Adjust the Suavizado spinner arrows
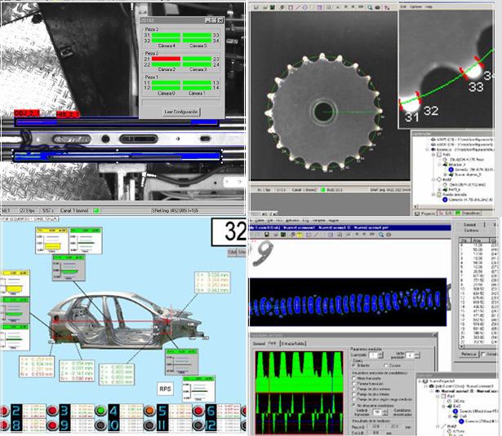 [380, 355]
